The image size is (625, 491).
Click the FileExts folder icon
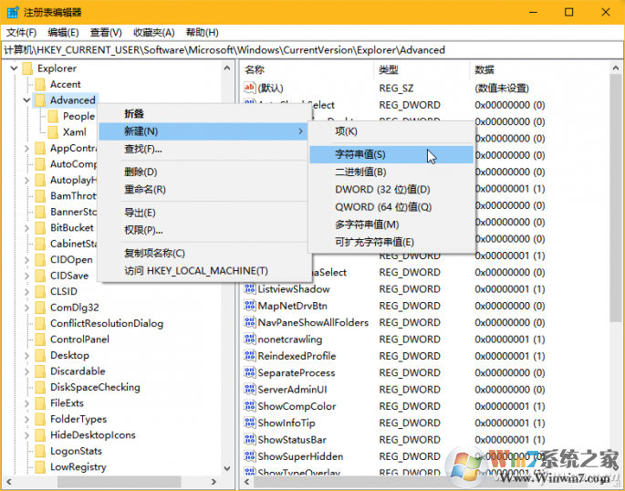coord(40,403)
